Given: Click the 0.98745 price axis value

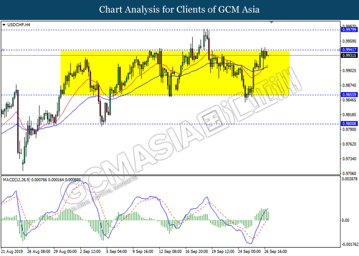Looking at the screenshot, I should tap(349, 86).
